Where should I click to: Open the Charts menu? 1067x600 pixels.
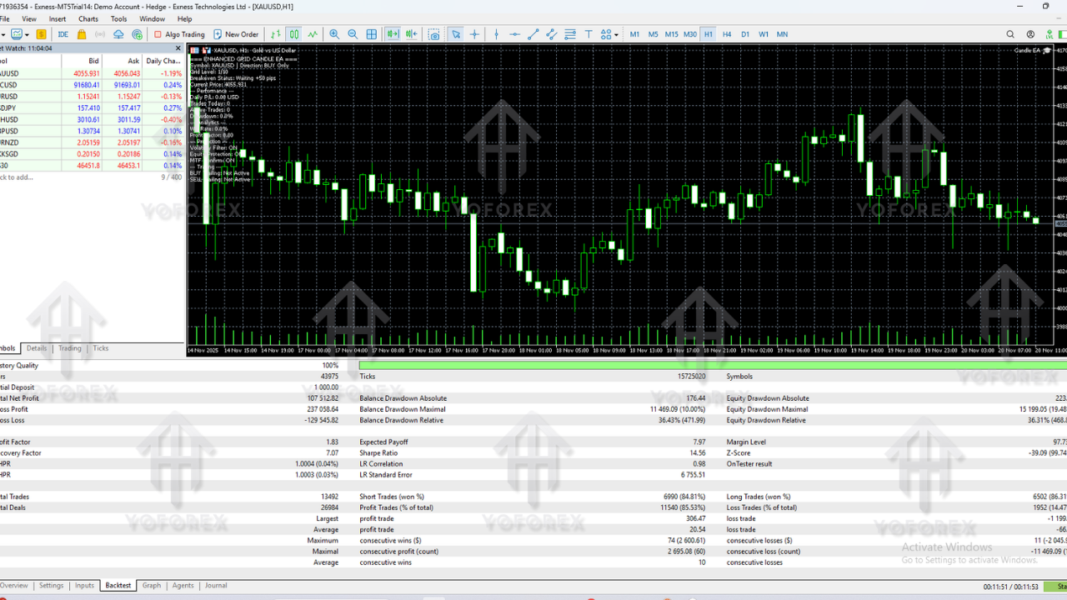click(88, 18)
